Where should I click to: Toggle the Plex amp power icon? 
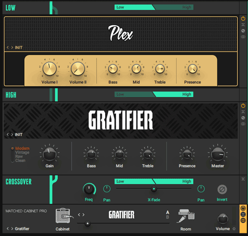(x=243, y=18)
